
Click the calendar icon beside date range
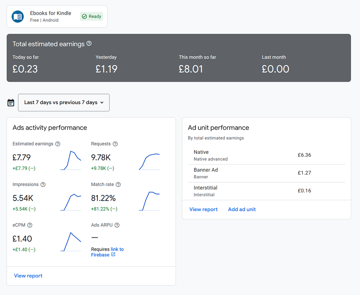click(11, 103)
